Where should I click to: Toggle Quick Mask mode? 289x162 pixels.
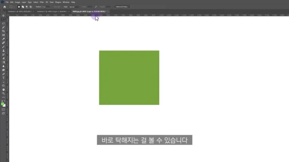tap(4, 110)
